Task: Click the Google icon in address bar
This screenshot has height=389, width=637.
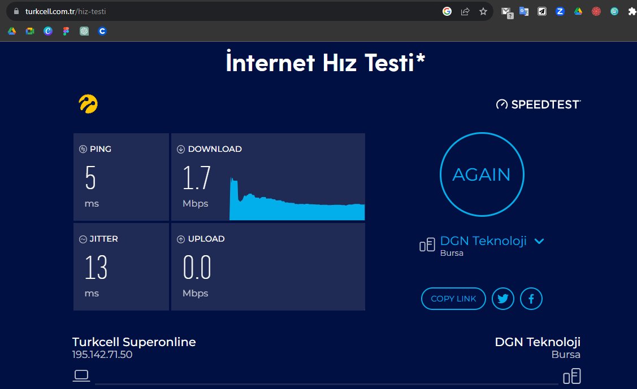Action: pos(447,11)
